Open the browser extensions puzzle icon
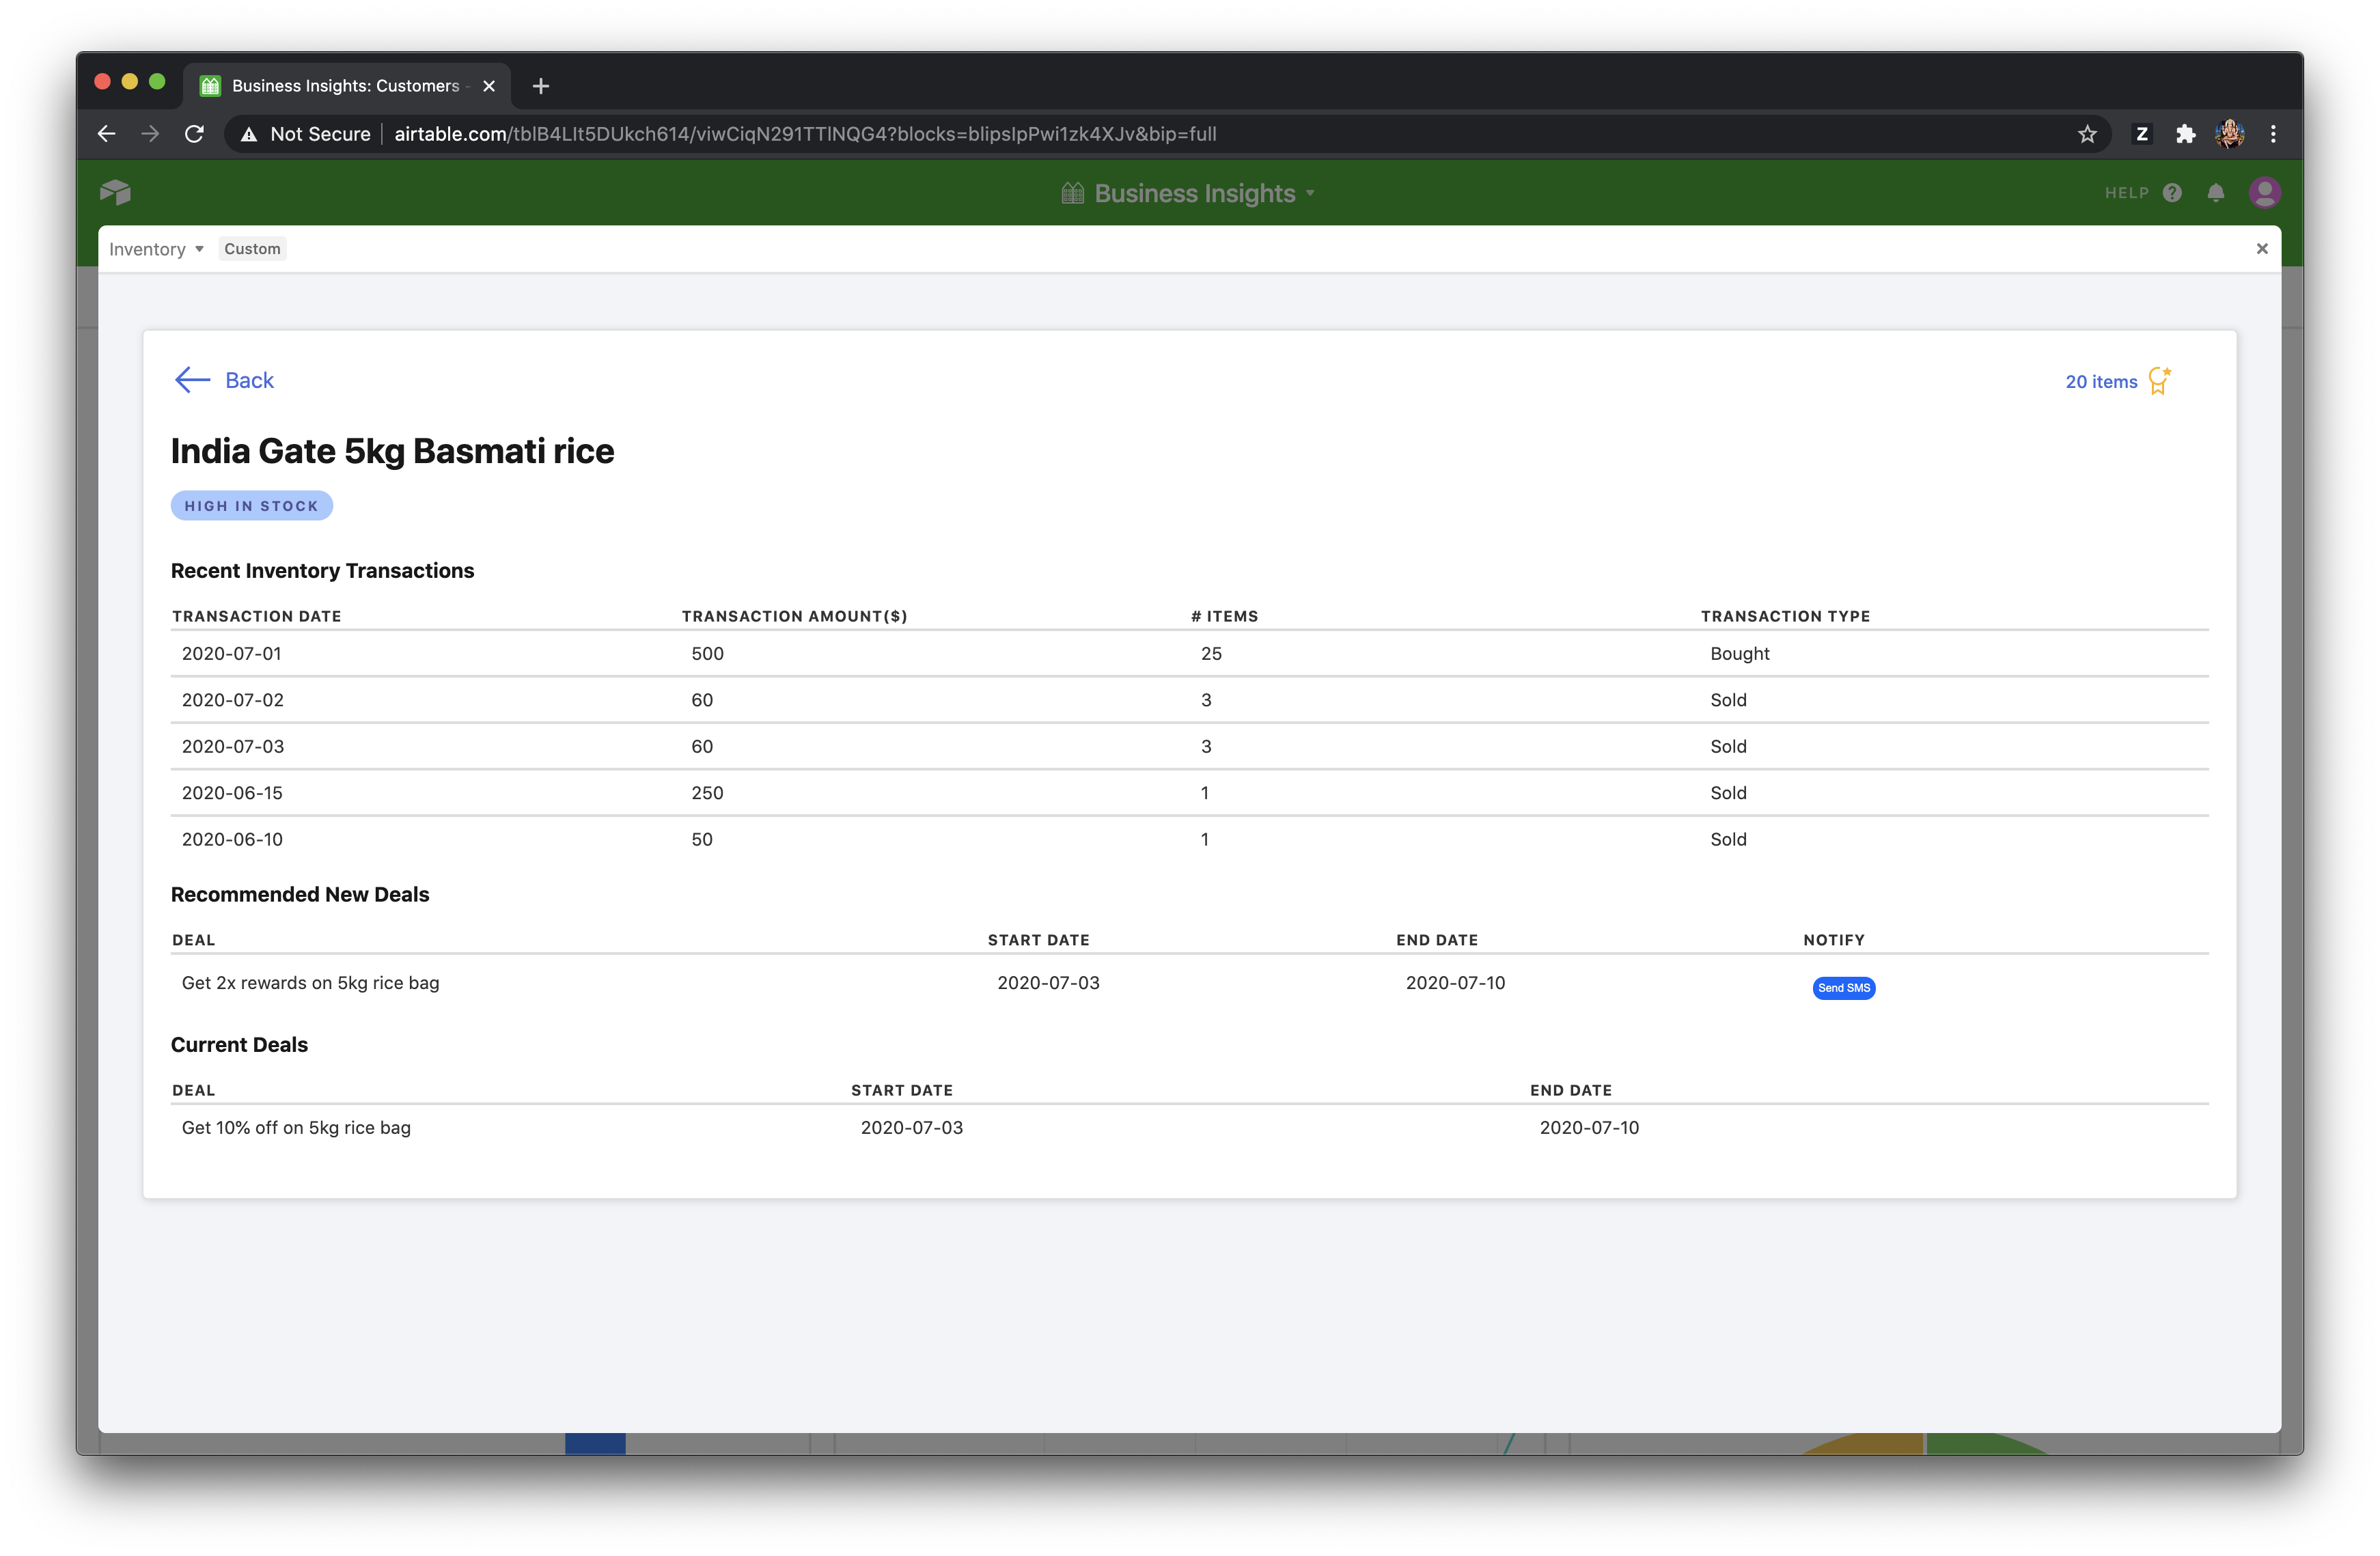Viewport: 2380px width, 1556px height. coord(2185,134)
